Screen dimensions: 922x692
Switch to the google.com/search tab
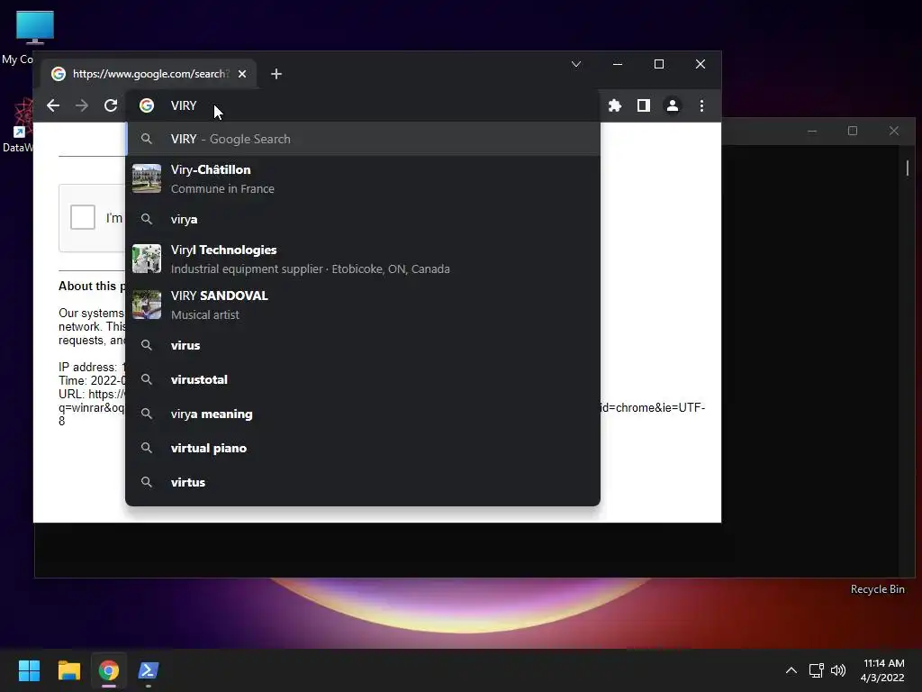pos(149,74)
